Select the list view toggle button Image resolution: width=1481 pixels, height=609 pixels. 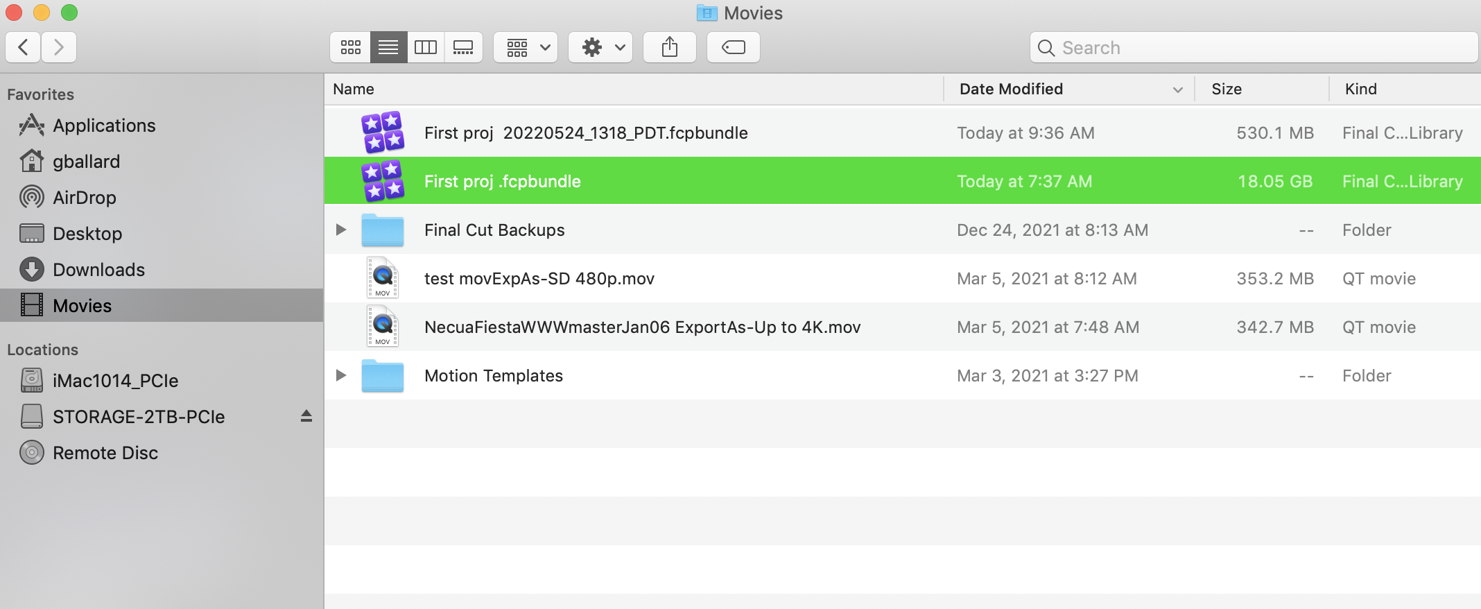click(388, 47)
